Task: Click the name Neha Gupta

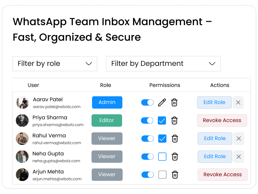Action: point(48,154)
